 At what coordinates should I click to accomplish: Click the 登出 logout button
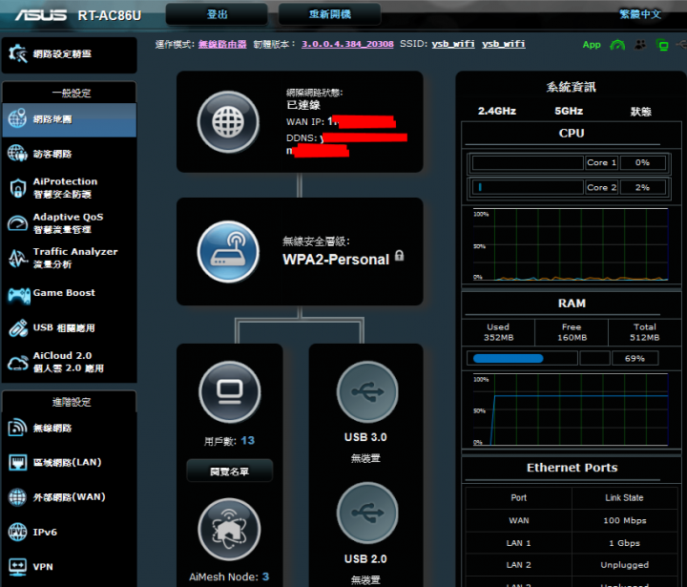(217, 14)
